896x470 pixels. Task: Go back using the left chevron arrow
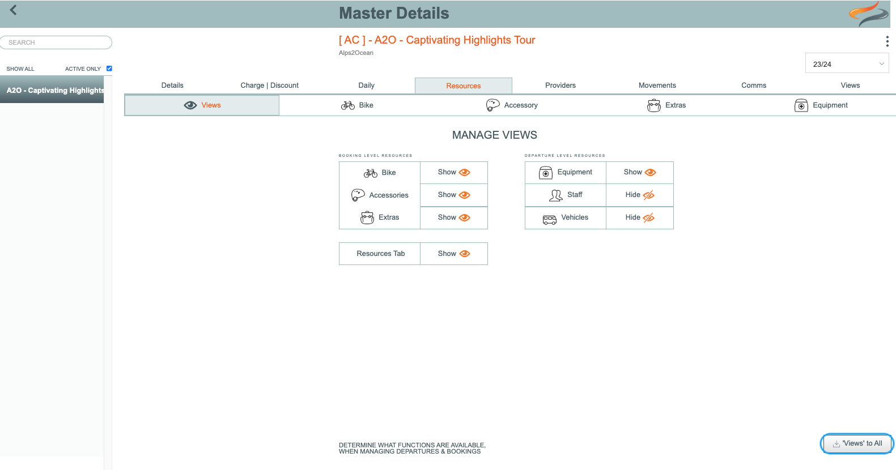point(13,10)
